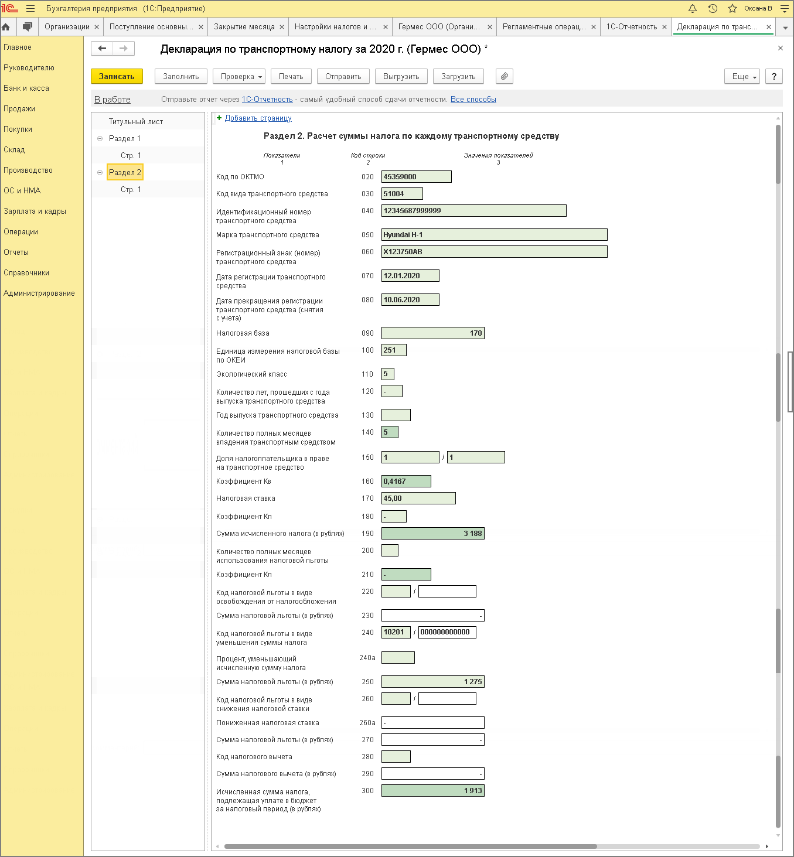Screen dimensions: 794x857
Task: Click the Заполнить button
Action: 181,76
